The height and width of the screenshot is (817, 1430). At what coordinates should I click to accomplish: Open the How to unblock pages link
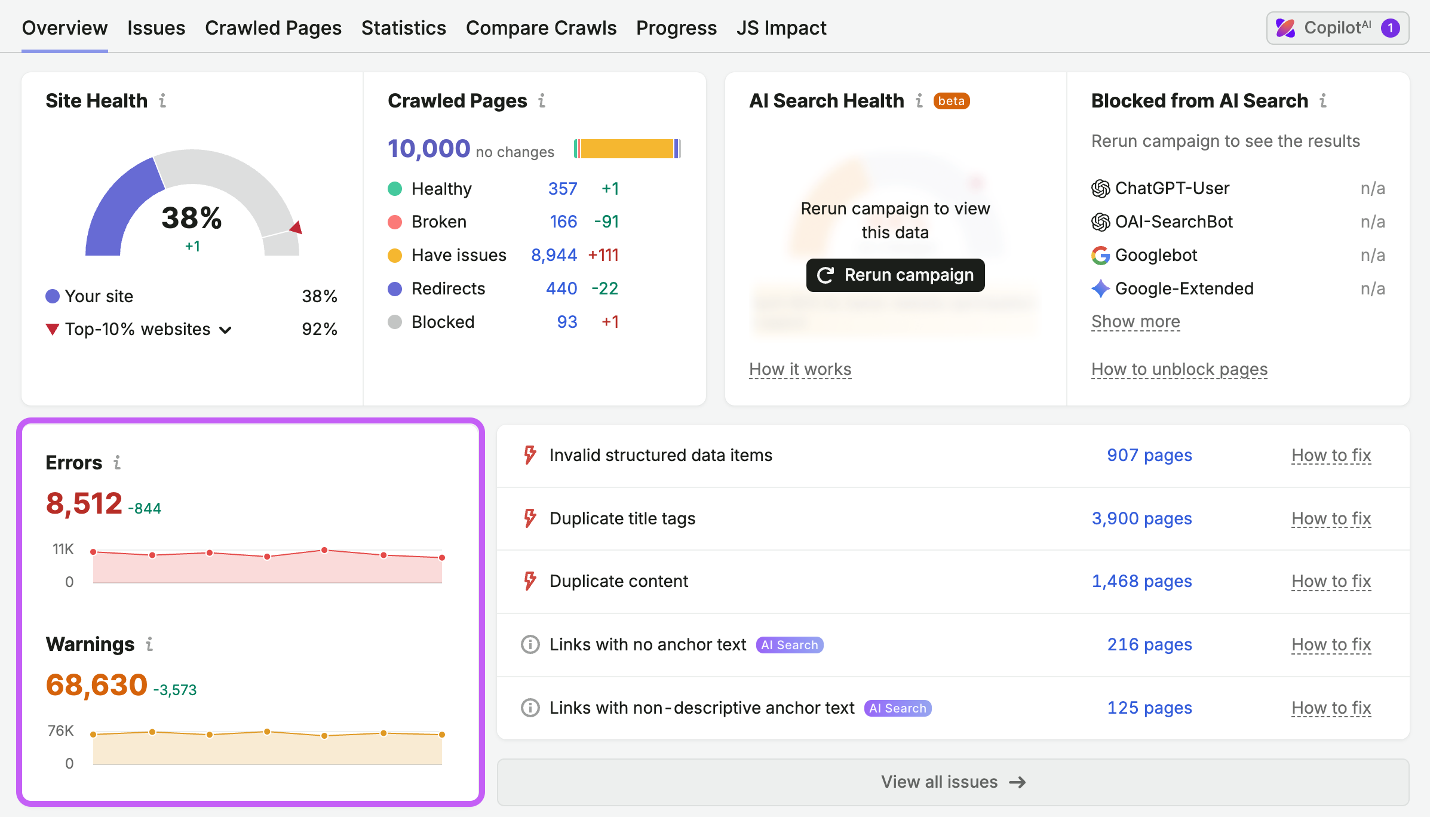tap(1179, 369)
